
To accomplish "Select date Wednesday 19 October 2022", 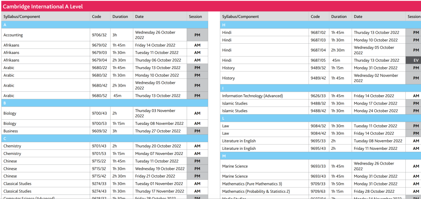I will 160,169.
